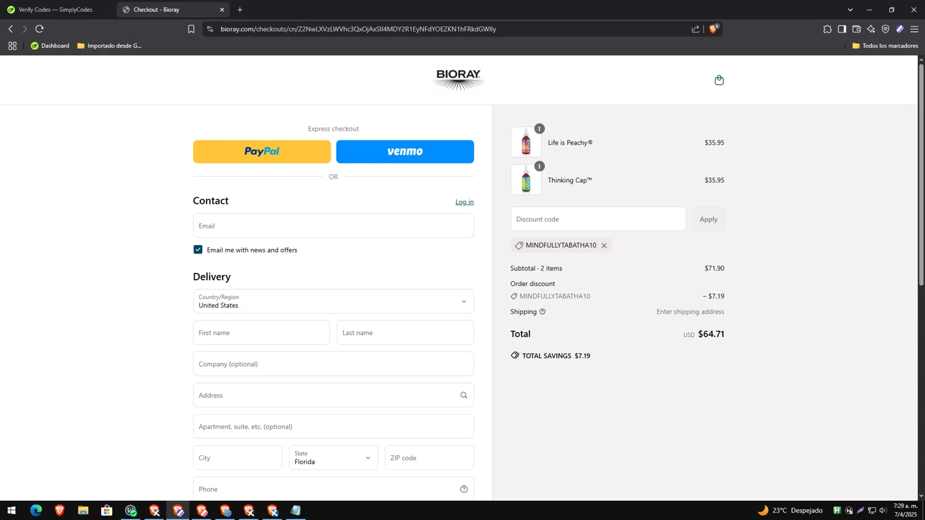This screenshot has height=520, width=925.
Task: Open Leo AI assistant icon
Action: 871,29
